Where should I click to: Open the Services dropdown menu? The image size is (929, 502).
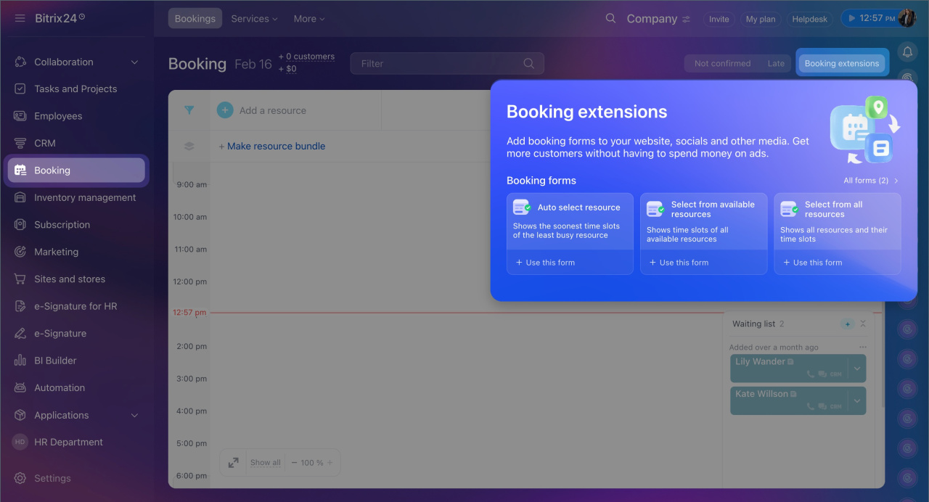254,19
